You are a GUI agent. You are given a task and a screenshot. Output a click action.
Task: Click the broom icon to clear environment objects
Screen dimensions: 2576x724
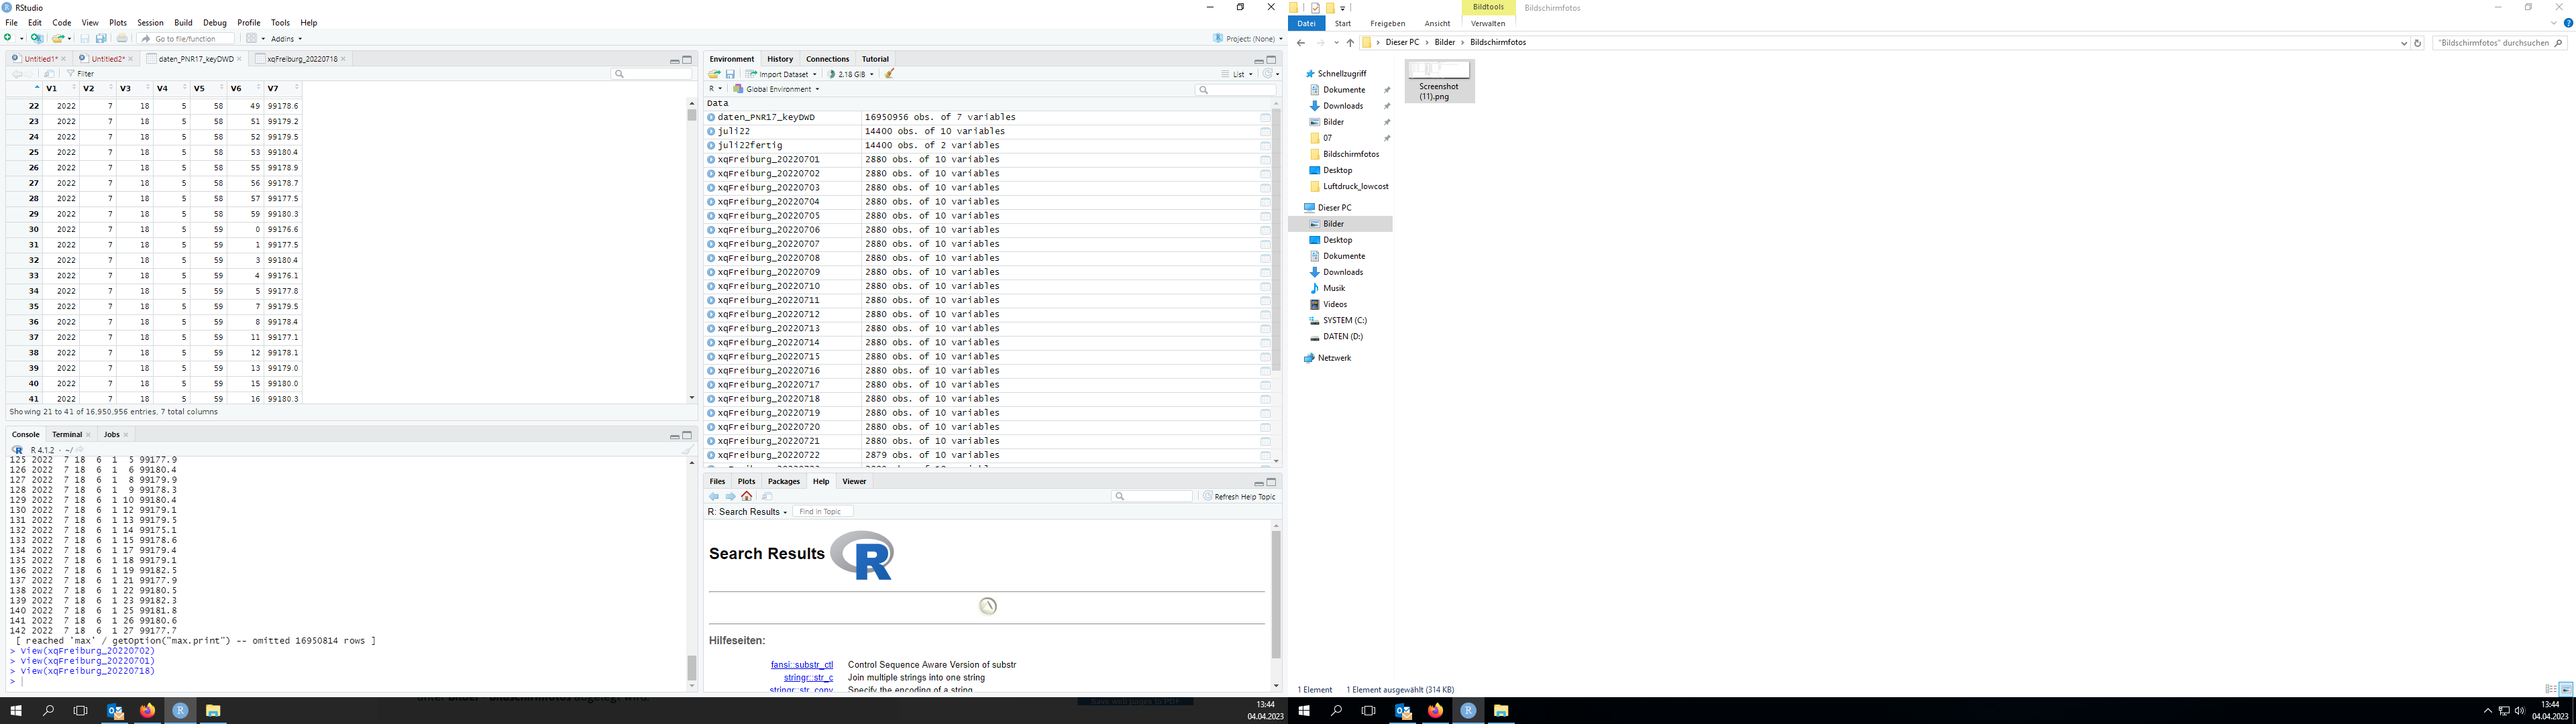pyautogui.click(x=889, y=74)
